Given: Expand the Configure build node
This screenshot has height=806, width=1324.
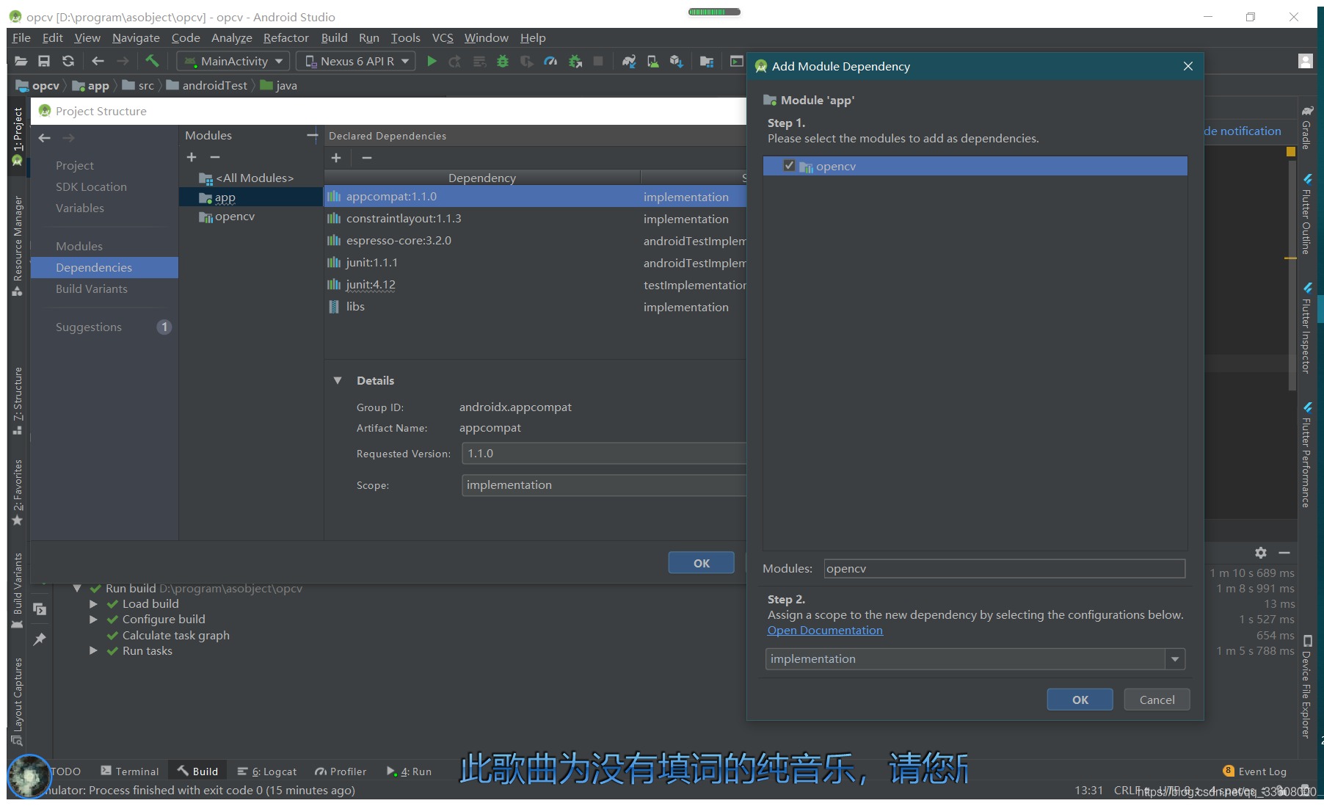Looking at the screenshot, I should (x=94, y=620).
